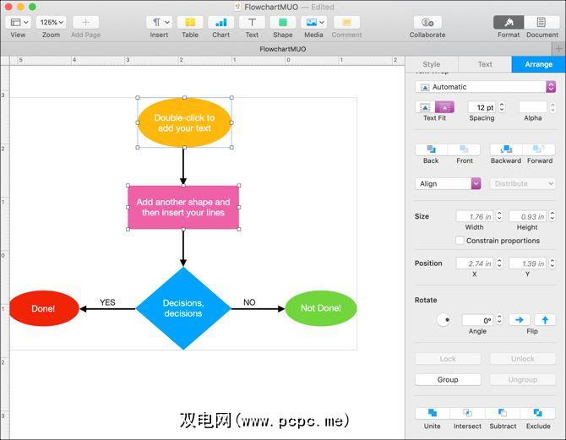Insert a Chart from toolbar
The width and height of the screenshot is (566, 440).
(221, 22)
